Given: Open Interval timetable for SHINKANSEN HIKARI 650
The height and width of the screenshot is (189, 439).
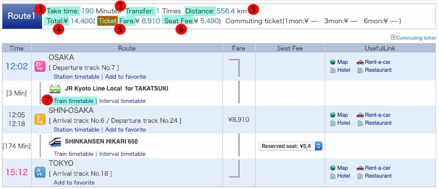Looking at the screenshot, I should coord(122,154).
